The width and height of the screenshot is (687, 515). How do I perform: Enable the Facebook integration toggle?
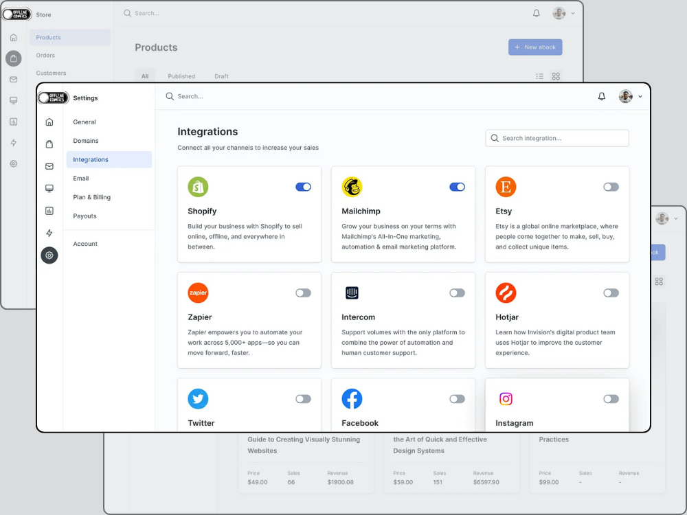[x=457, y=399]
